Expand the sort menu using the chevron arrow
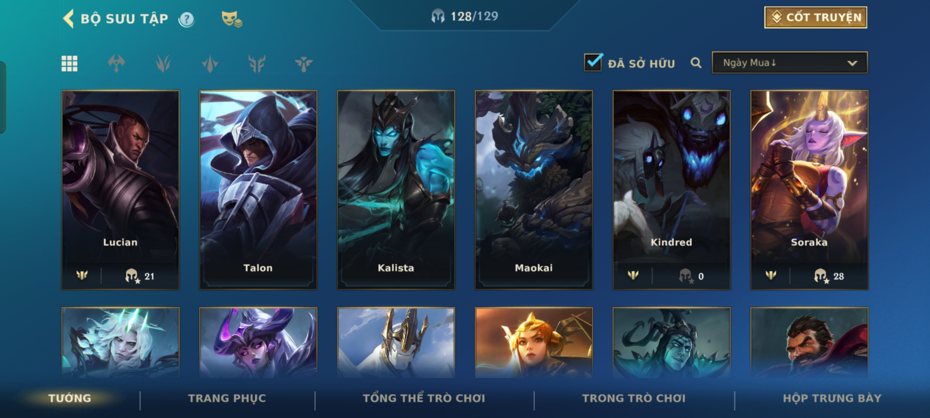This screenshot has width=930, height=418. click(852, 63)
